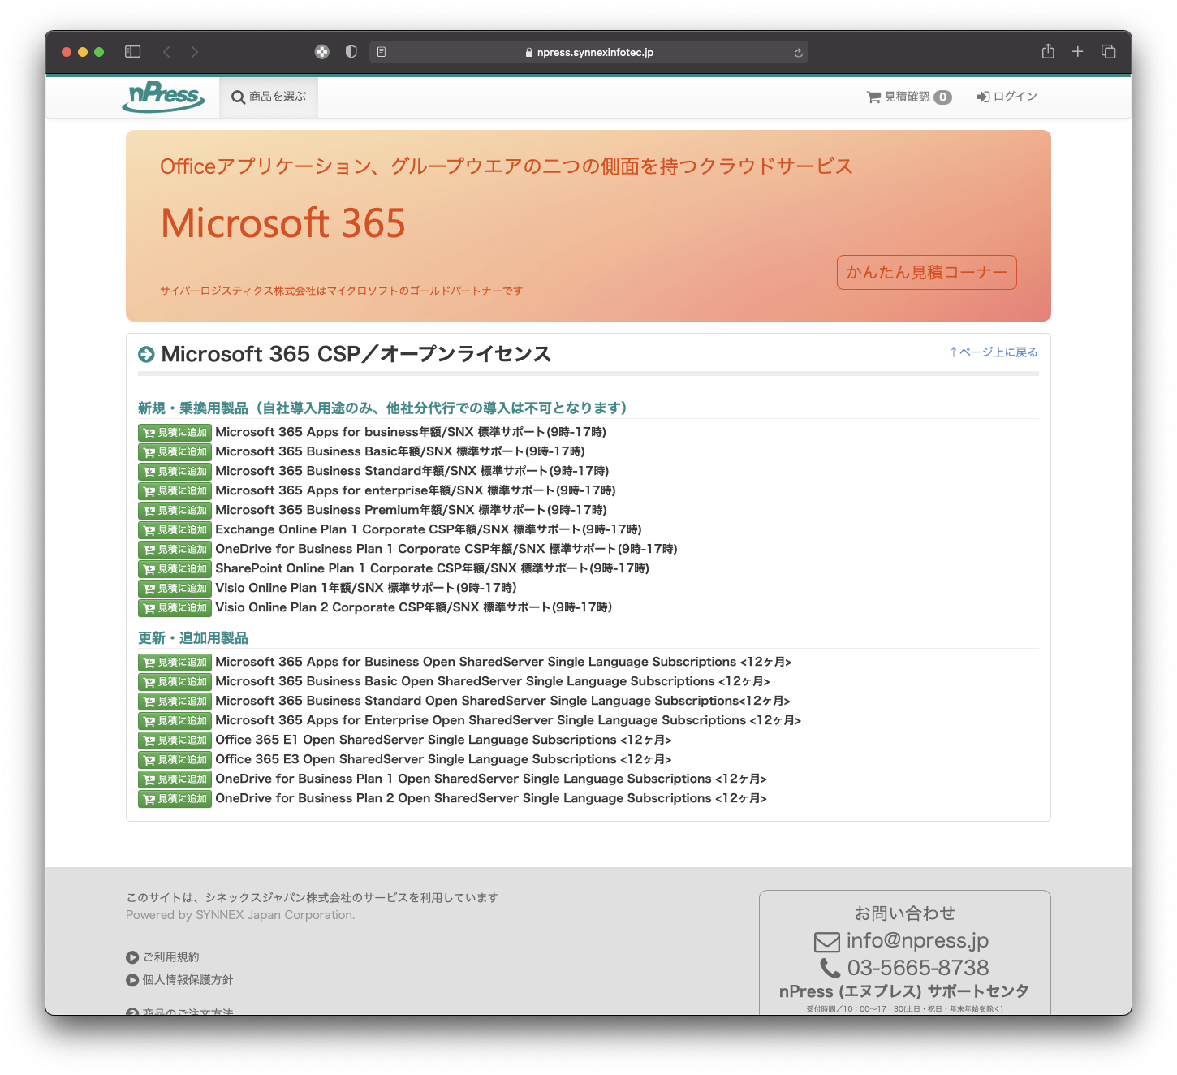The height and width of the screenshot is (1075, 1177).
Task: Add OneDrive for Business Plan 2 Open SharedServer to estimate
Action: coord(175,799)
